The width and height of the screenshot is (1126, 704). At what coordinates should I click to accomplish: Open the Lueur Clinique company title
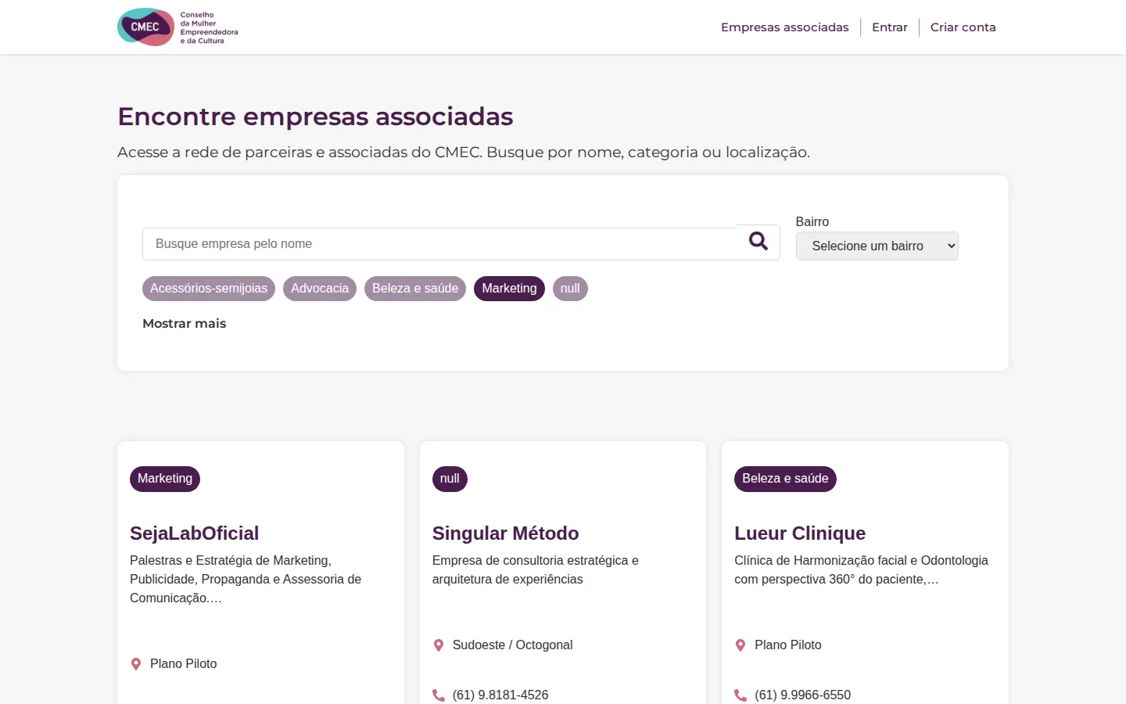coord(800,533)
